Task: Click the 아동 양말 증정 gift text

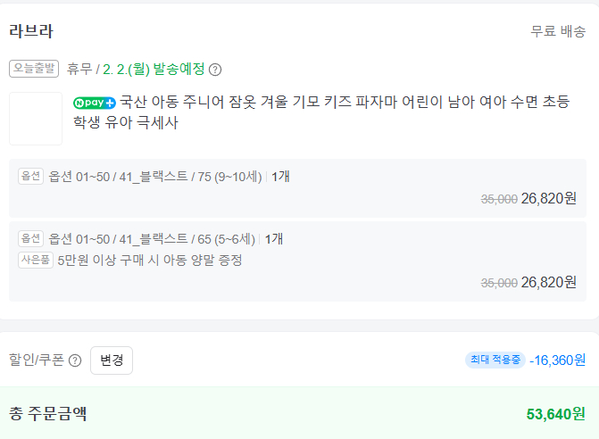Action: (150, 261)
